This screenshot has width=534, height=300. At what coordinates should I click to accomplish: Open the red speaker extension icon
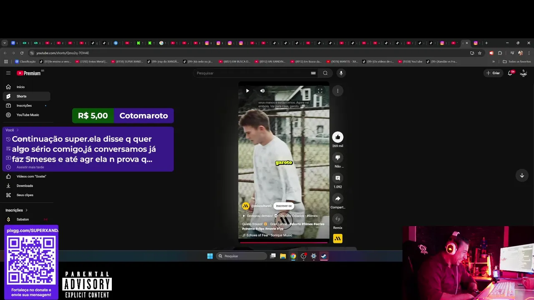point(491,53)
